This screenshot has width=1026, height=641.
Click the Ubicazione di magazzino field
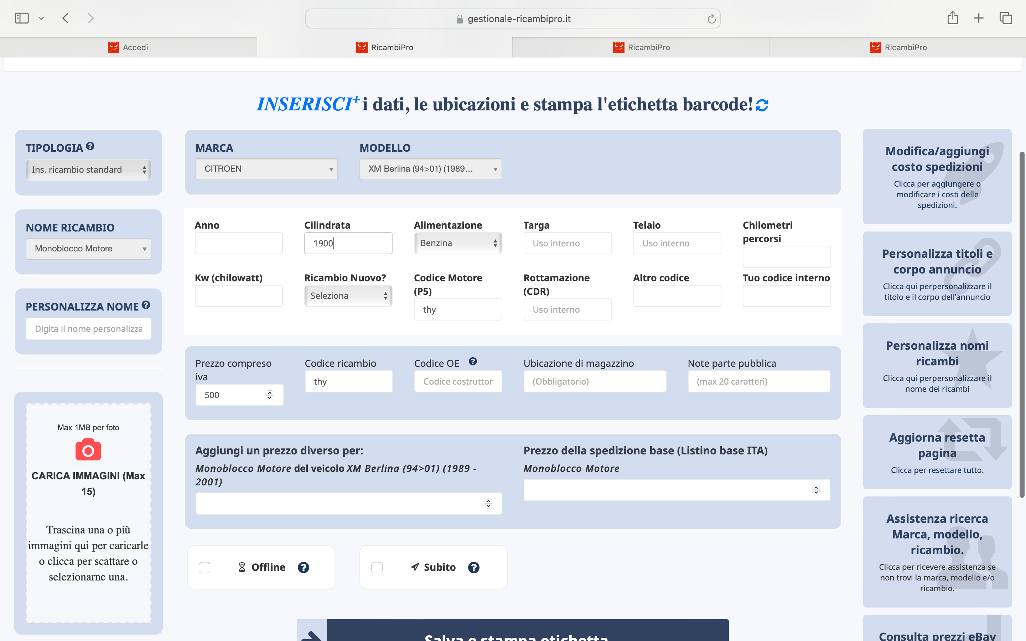(595, 381)
